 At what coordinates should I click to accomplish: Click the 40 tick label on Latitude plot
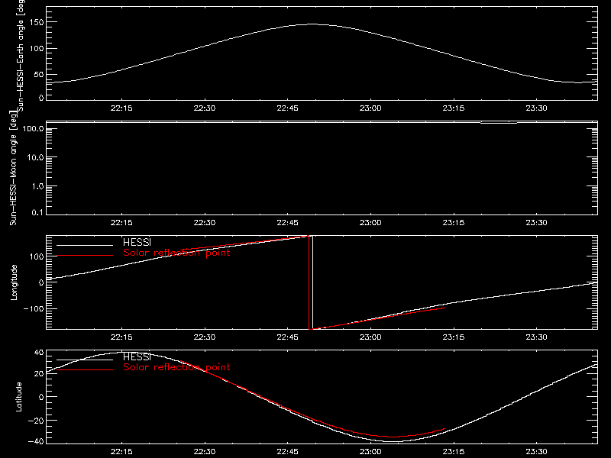[x=39, y=353]
